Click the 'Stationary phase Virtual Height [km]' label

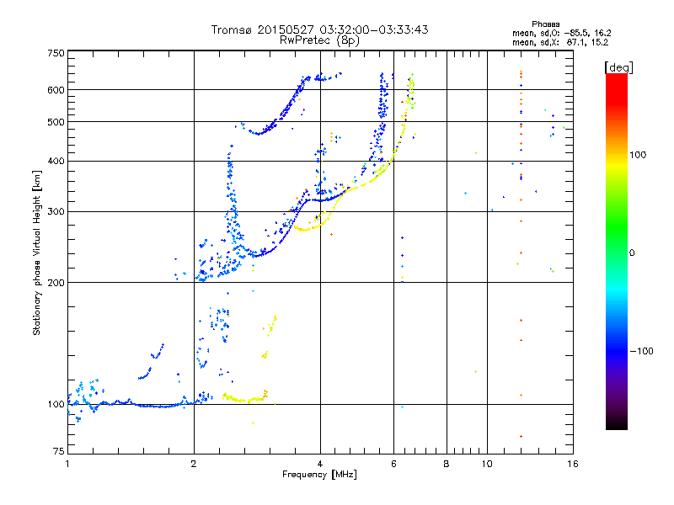[x=37, y=252]
